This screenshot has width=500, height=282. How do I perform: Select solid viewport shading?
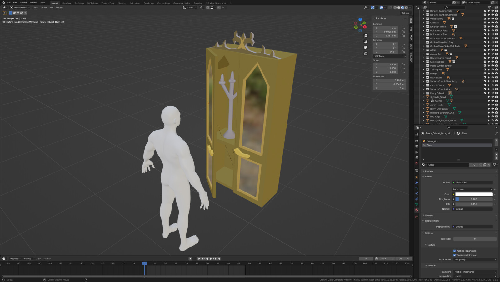[x=399, y=8]
